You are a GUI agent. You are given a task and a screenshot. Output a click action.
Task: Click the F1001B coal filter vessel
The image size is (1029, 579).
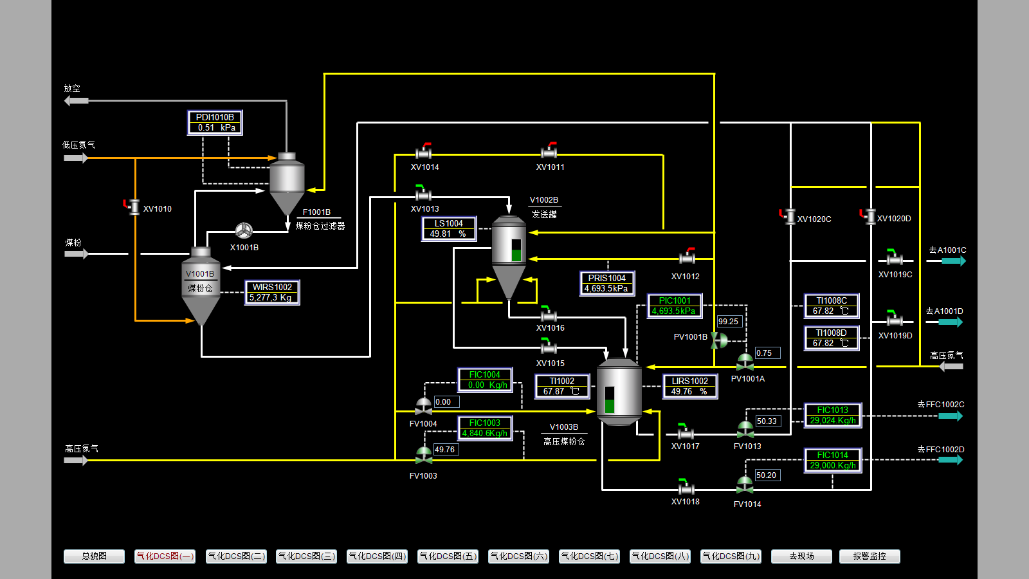click(287, 183)
